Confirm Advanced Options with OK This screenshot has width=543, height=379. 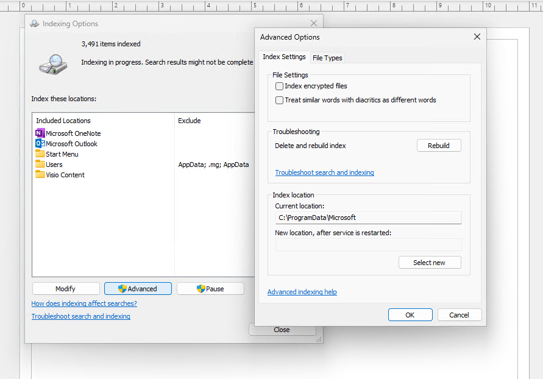[410, 315]
